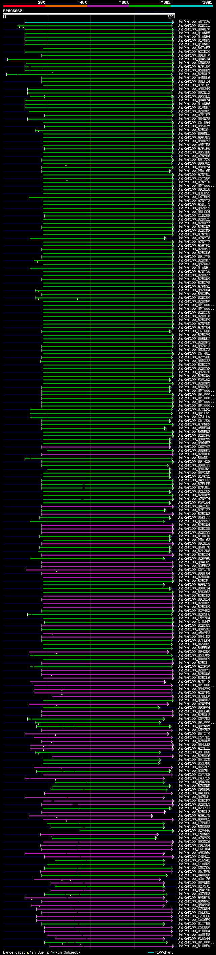Select the UniRef100_C7J1L0 entry

194,417
